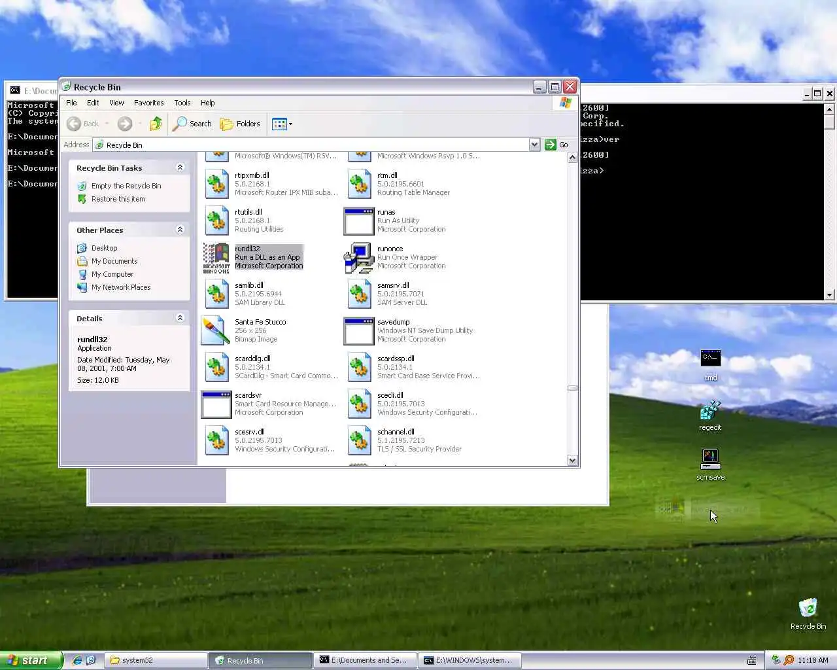Select the rundll32 application icon
The width and height of the screenshot is (837, 670).
216,258
